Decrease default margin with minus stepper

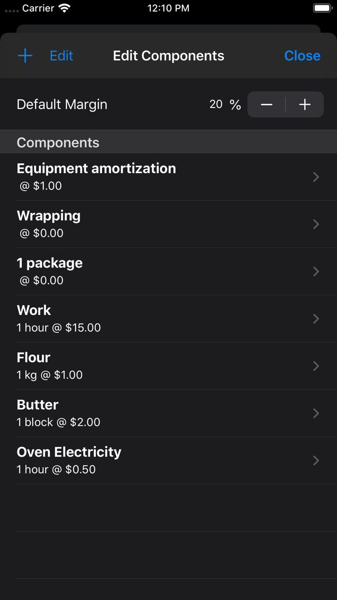point(267,105)
